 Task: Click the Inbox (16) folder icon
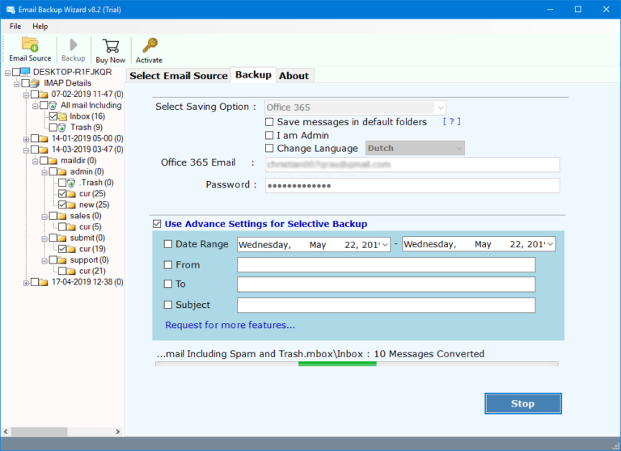[62, 116]
